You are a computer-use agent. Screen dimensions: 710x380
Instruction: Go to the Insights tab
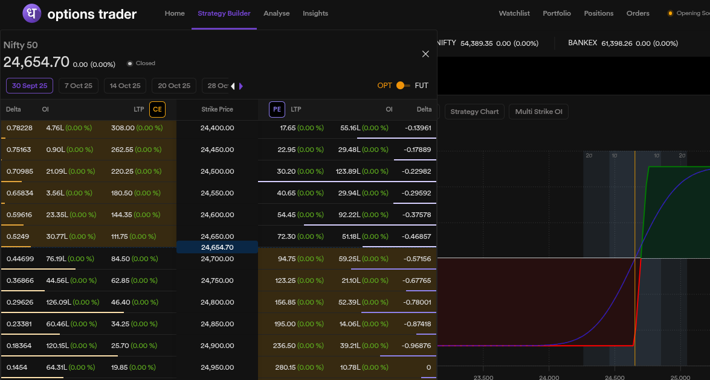(x=315, y=13)
